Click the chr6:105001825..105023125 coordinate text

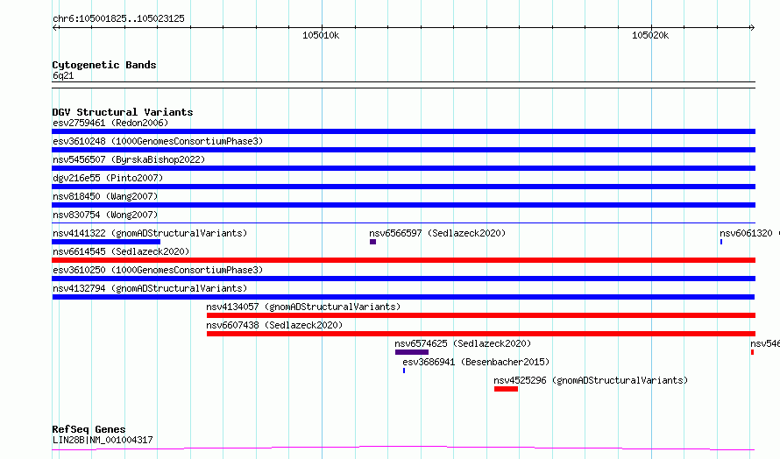pyautogui.click(x=118, y=18)
